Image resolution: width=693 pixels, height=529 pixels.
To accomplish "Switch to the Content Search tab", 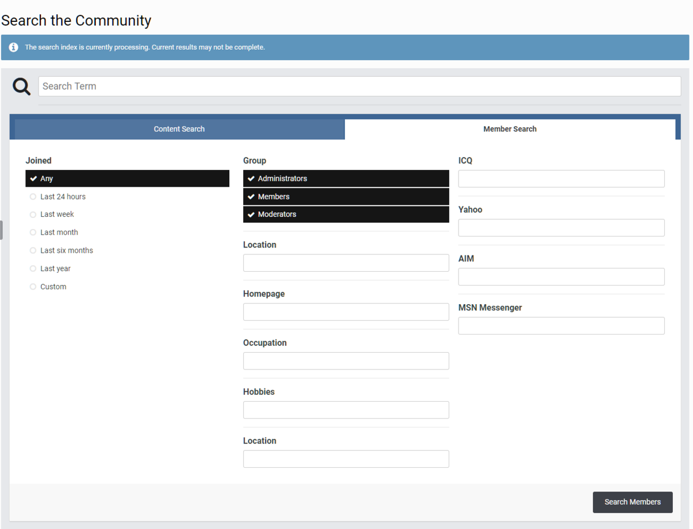I will [x=179, y=128].
